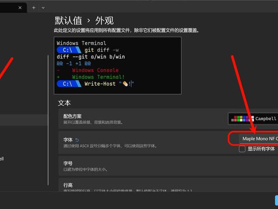Click the 外观 breadcrumb heading
The width and height of the screenshot is (278, 209).
click(x=105, y=21)
